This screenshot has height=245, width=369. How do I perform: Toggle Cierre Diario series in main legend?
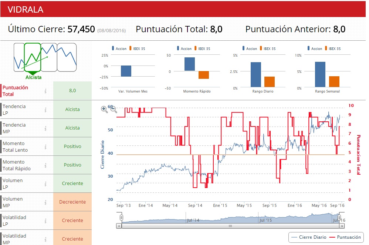[309, 237]
